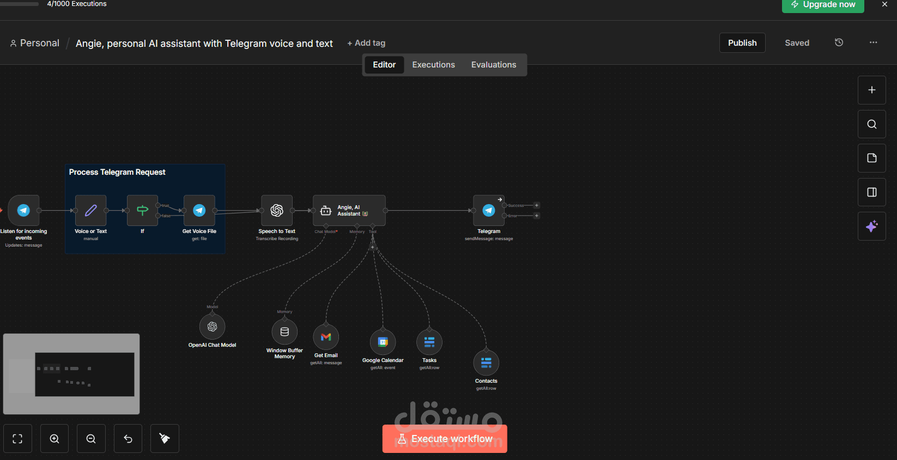897x460 pixels.
Task: Toggle the side panel layout button
Action: tap(872, 192)
